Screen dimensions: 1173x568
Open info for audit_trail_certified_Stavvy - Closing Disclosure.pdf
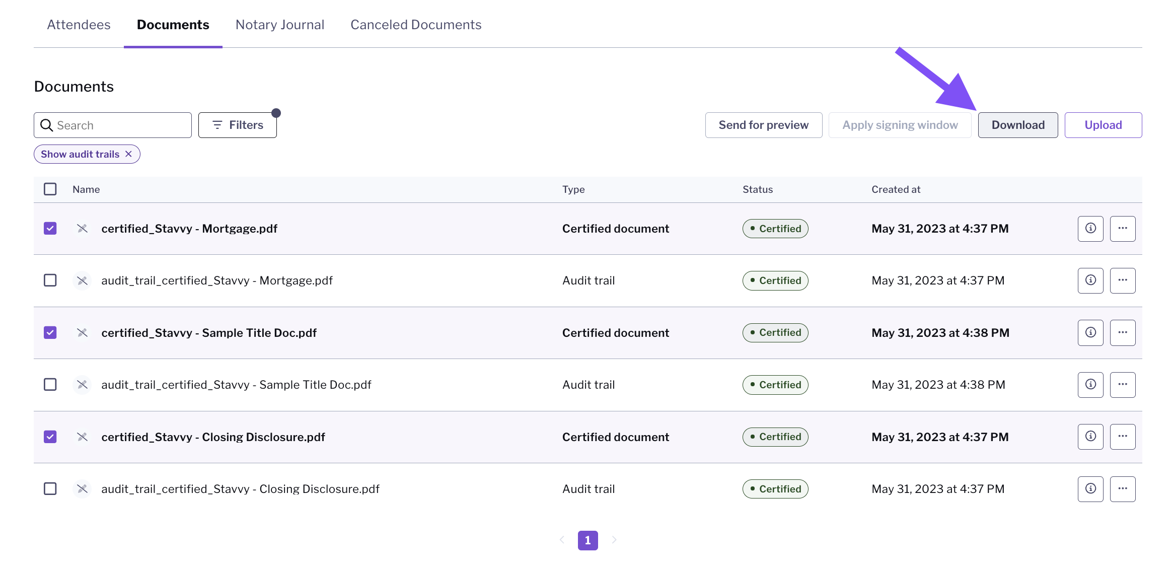(x=1090, y=489)
